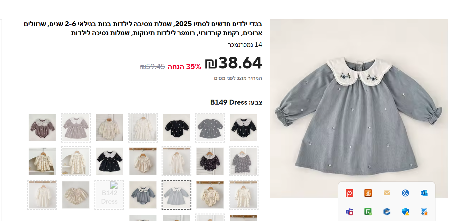Click the blue shield with orange lock icon
Screen dimensions: 453x221
point(424,212)
